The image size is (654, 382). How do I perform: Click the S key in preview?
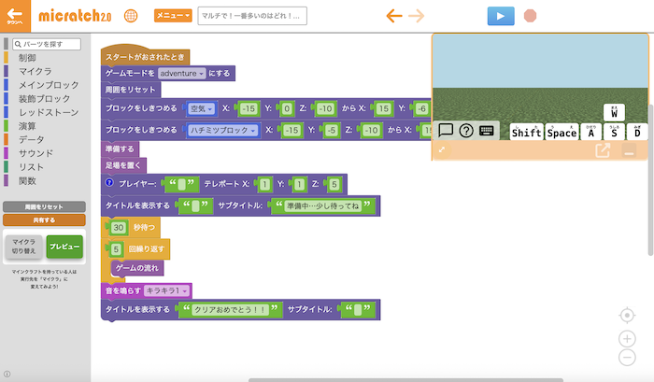[614, 132]
